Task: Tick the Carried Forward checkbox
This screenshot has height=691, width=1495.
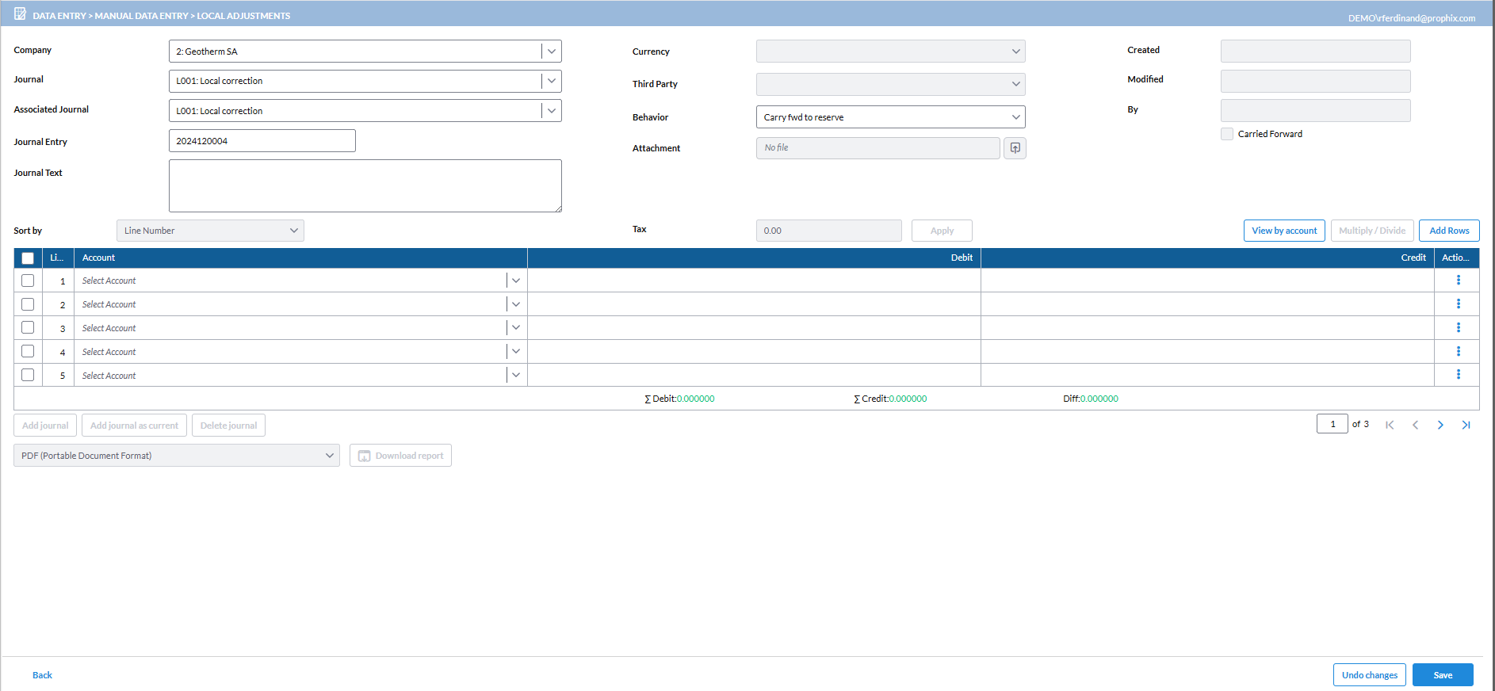Action: pyautogui.click(x=1227, y=134)
